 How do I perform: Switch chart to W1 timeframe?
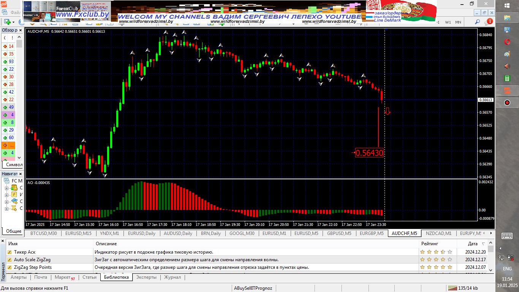point(448,22)
